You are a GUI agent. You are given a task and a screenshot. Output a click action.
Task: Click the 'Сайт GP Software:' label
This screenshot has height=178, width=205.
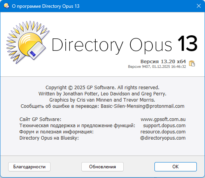tap(40, 119)
